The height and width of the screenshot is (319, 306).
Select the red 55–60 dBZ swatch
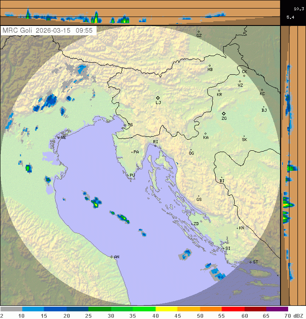pos(233,309)
